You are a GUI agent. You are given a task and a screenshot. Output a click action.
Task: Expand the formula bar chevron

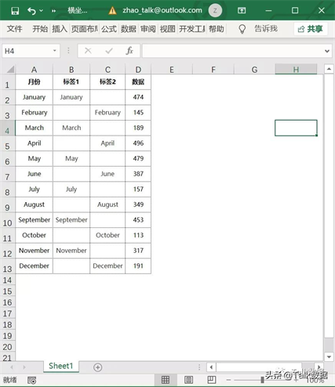[327, 51]
